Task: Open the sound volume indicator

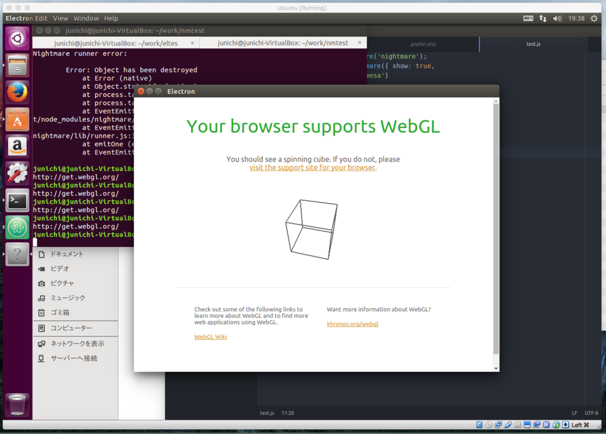Action: 557,18
